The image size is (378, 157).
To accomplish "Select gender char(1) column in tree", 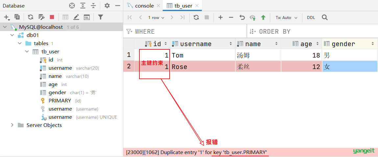I will pyautogui.click(x=68, y=93).
